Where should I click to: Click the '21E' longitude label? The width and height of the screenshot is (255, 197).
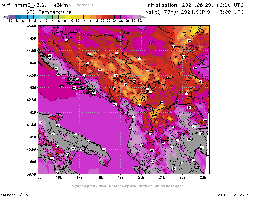point(162,177)
